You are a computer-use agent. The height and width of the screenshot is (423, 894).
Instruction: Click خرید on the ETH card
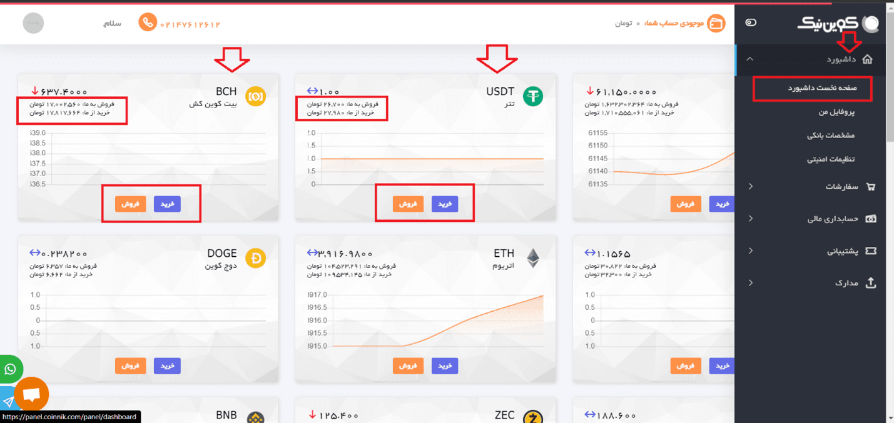(x=445, y=366)
